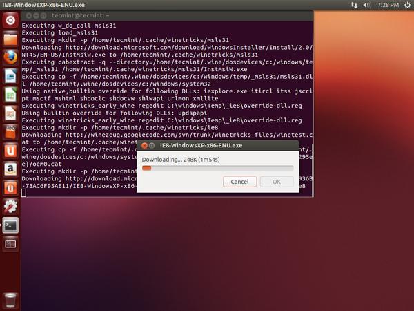This screenshot has width=414, height=311.
Task: Focus the Terminal launcher icon
Action: point(10,225)
